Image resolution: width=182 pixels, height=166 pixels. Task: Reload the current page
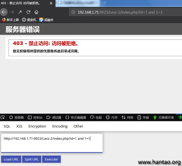tap(28, 12)
